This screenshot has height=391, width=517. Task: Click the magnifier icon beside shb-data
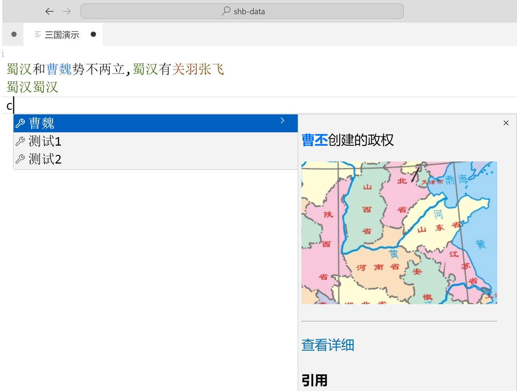tap(226, 11)
